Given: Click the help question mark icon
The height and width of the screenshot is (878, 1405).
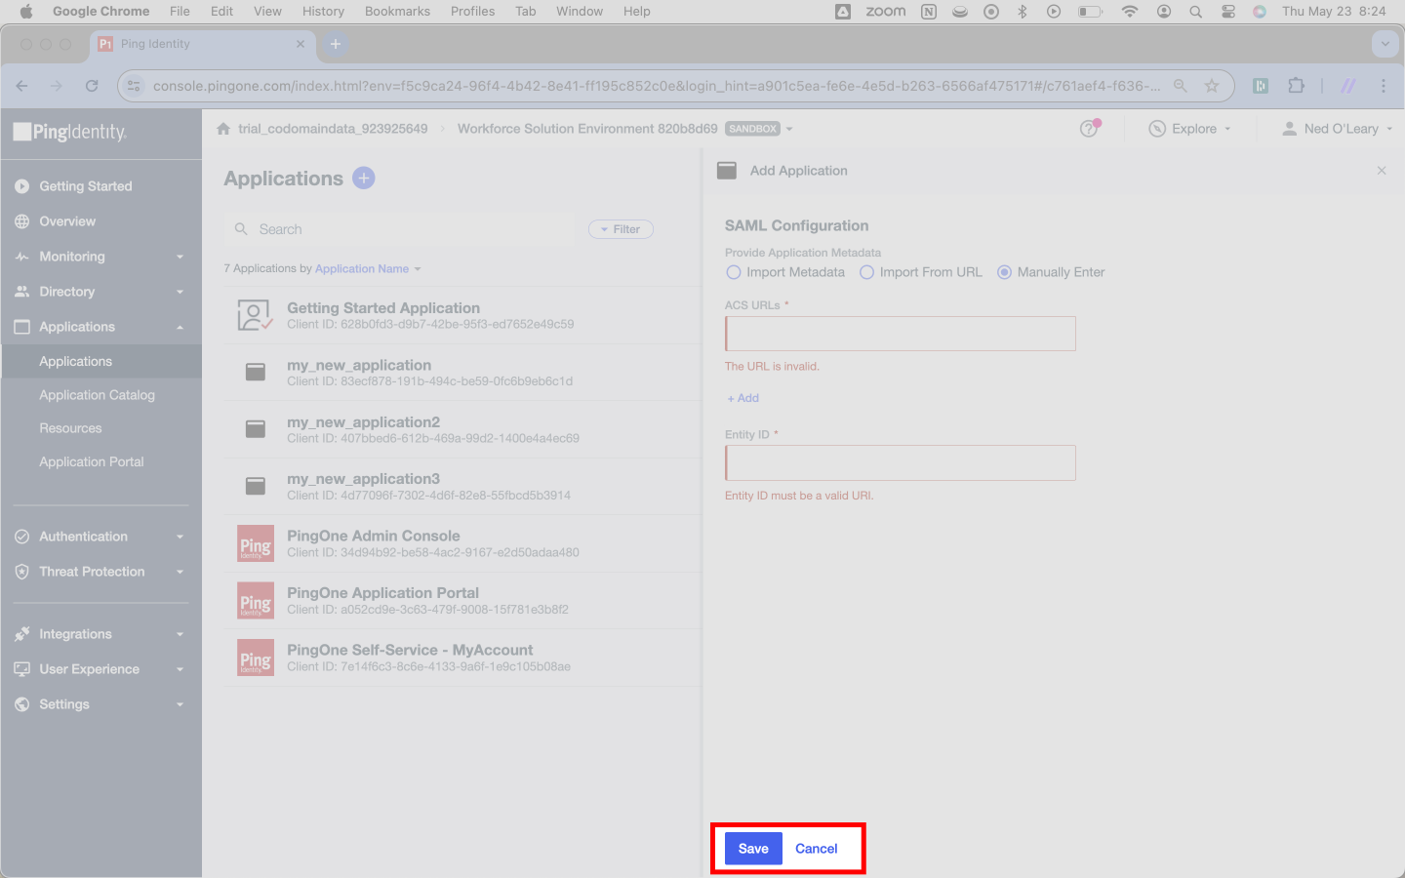Looking at the screenshot, I should [x=1089, y=129].
